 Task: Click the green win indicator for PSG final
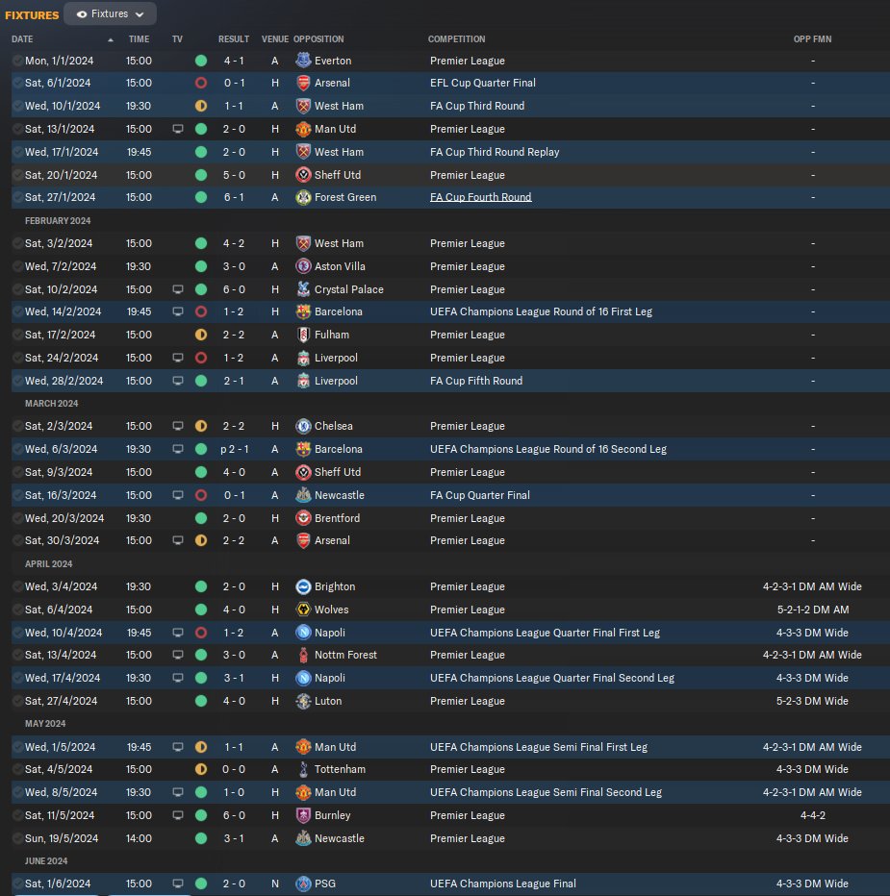tap(201, 884)
